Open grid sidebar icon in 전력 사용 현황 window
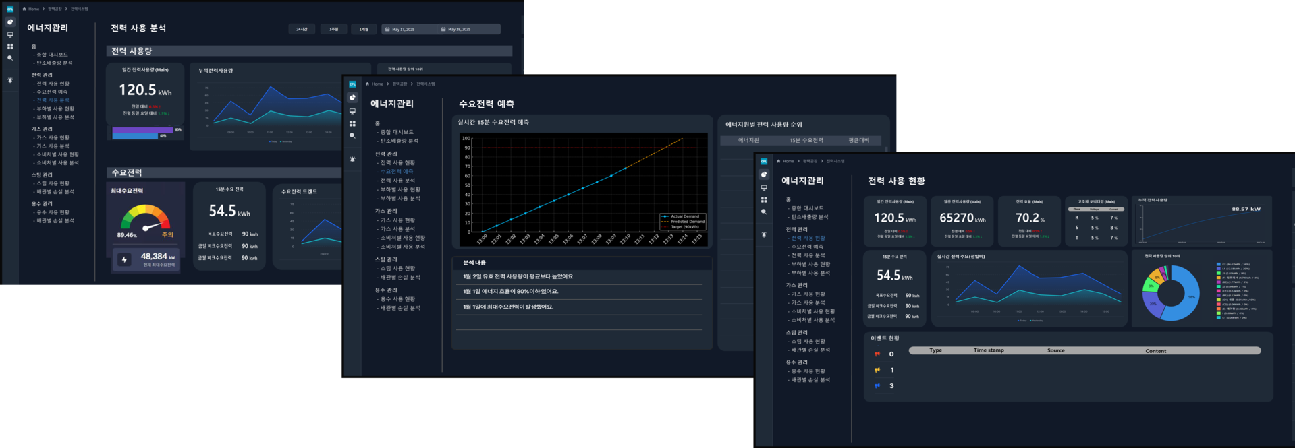1295x448 pixels. coord(764,199)
